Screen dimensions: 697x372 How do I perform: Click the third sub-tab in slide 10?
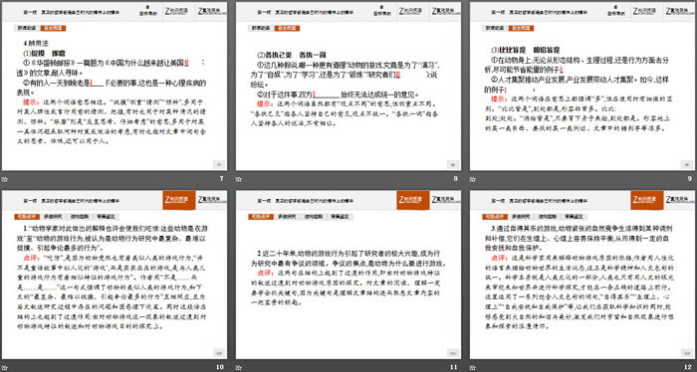[80, 217]
